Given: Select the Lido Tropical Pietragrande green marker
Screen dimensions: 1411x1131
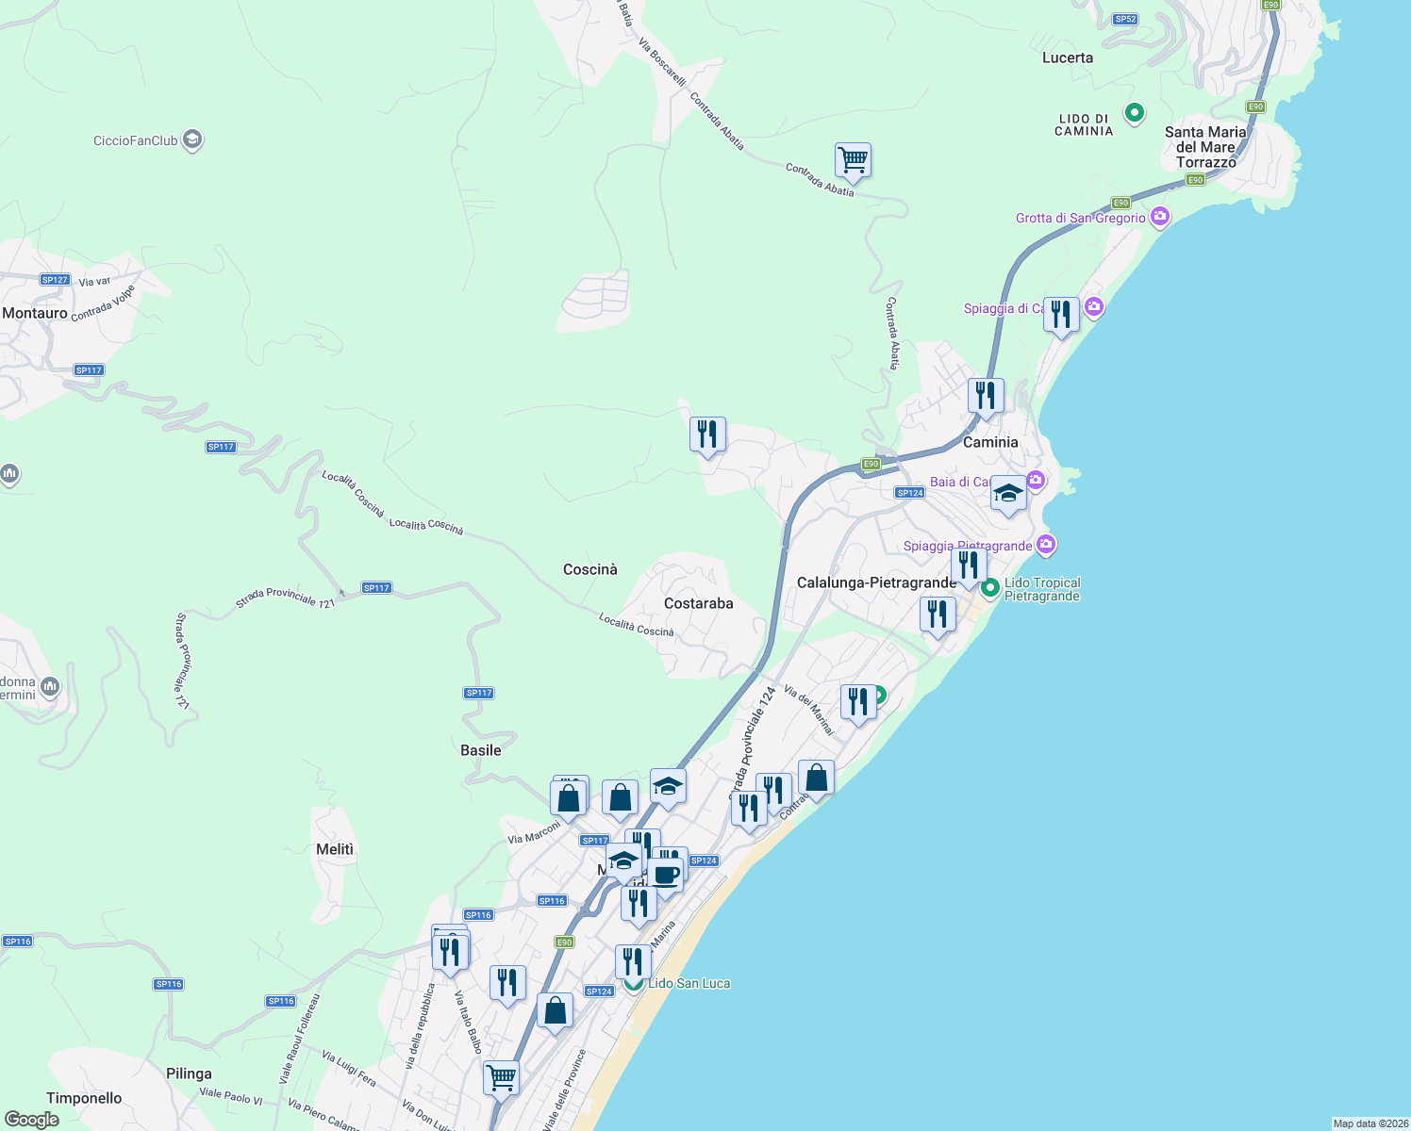Looking at the screenshot, I should click(990, 588).
